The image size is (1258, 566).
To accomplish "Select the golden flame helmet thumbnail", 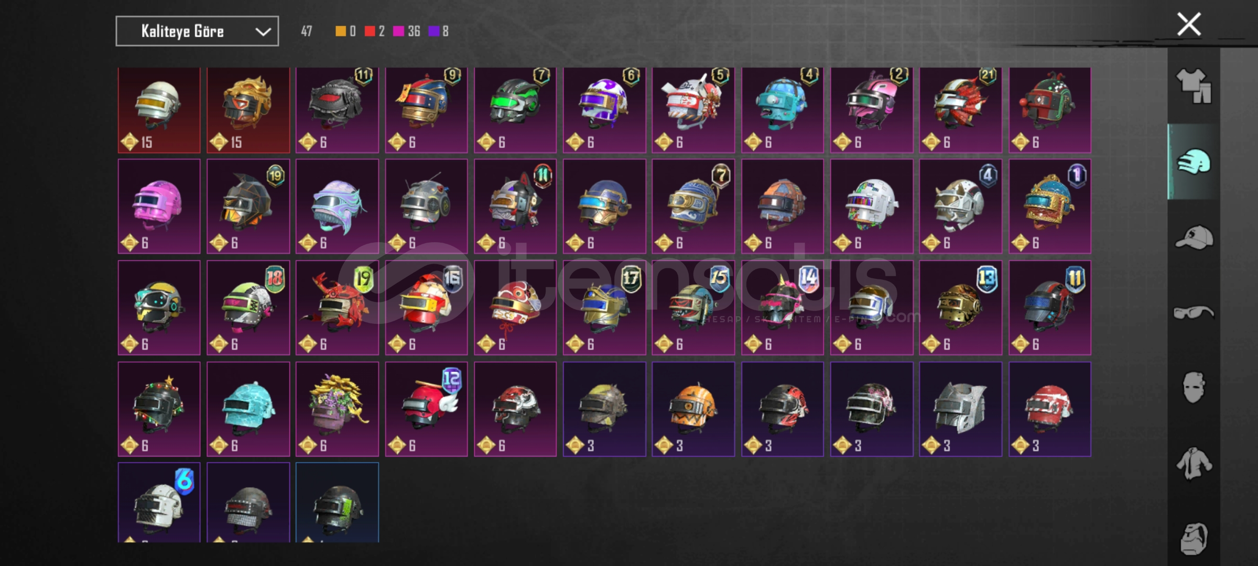I will [248, 110].
